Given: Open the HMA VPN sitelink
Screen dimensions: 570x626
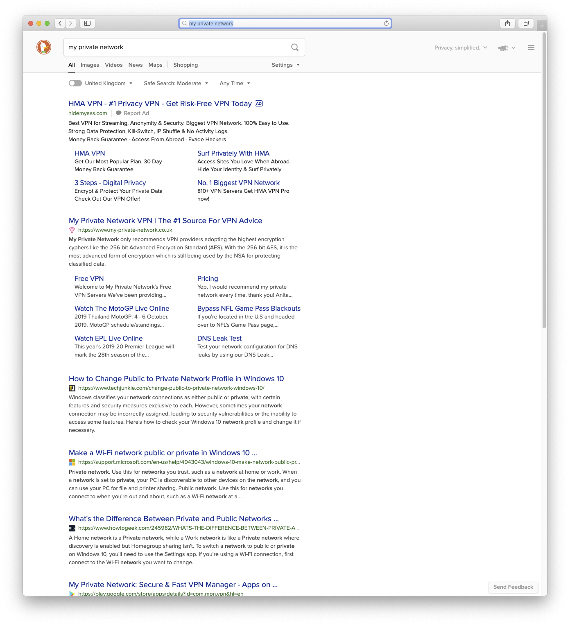Looking at the screenshot, I should 90,153.
